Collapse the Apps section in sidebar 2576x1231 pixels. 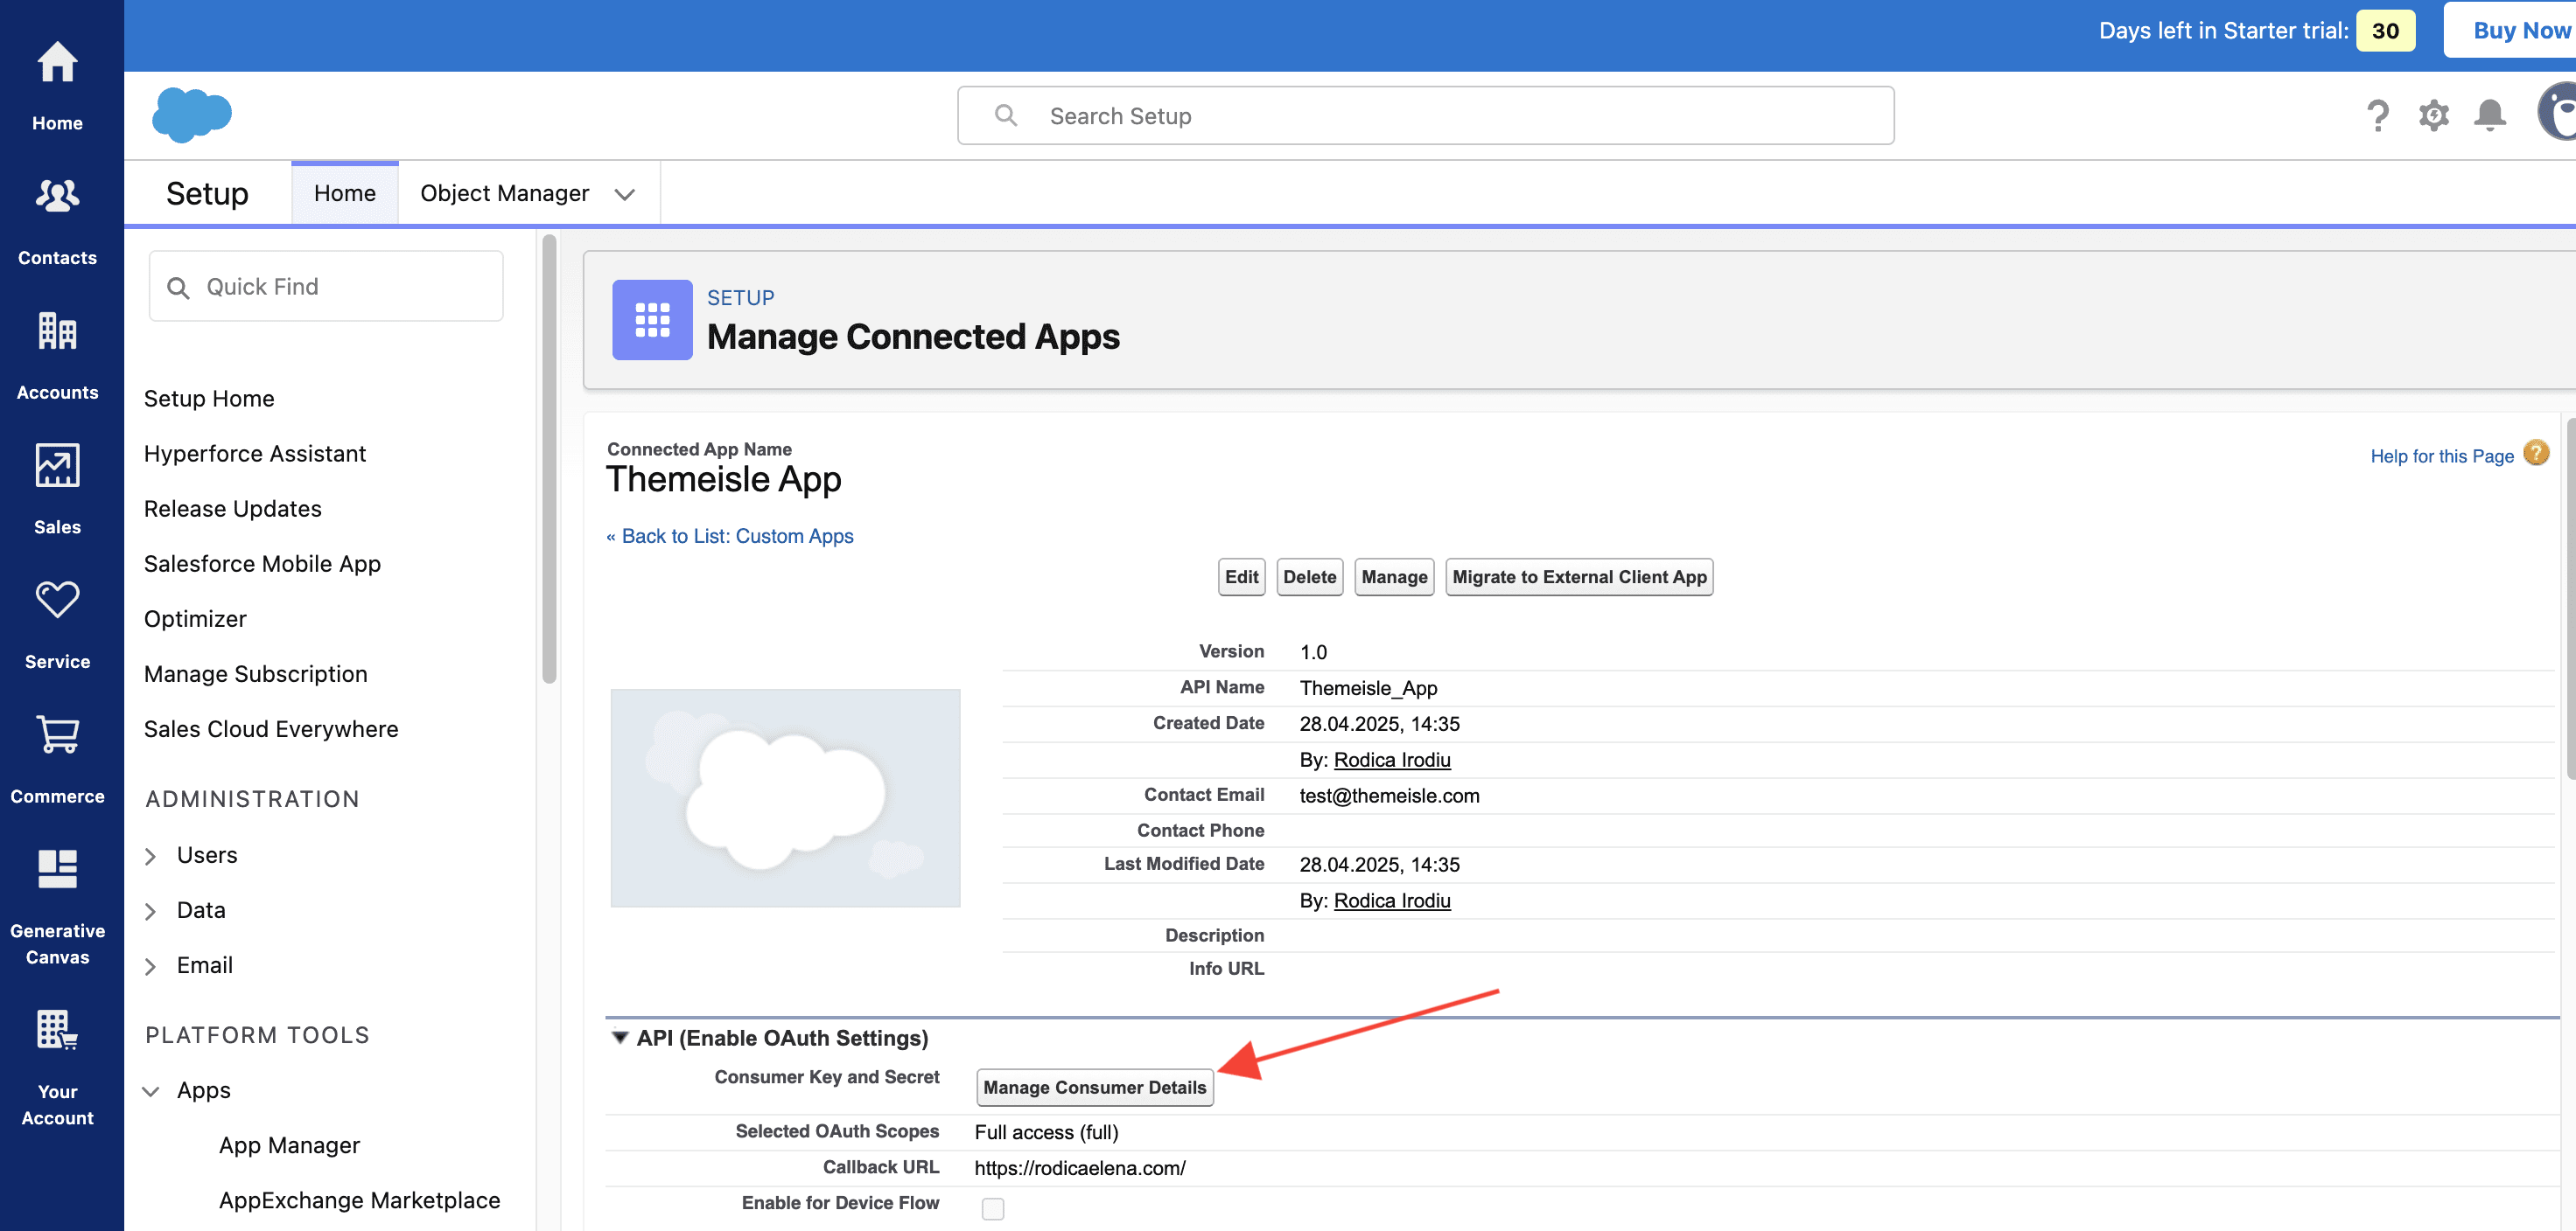[151, 1091]
